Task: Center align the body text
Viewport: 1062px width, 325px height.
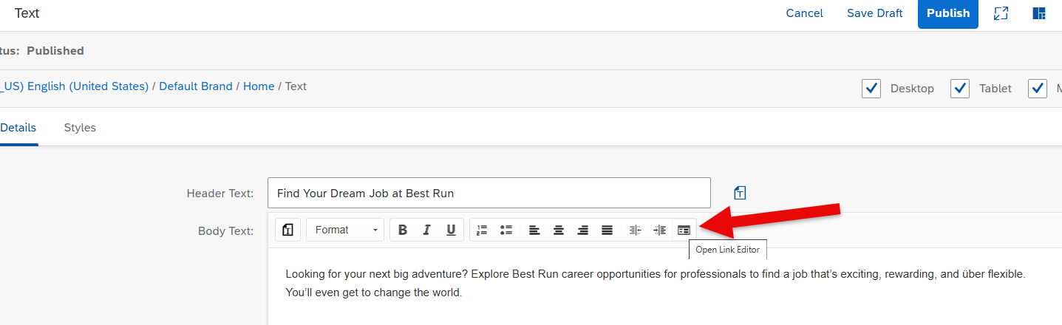Action: tap(559, 230)
